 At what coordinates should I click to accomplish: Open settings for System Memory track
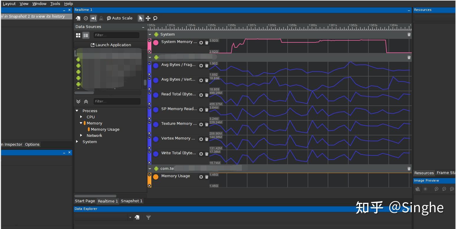[x=201, y=43]
